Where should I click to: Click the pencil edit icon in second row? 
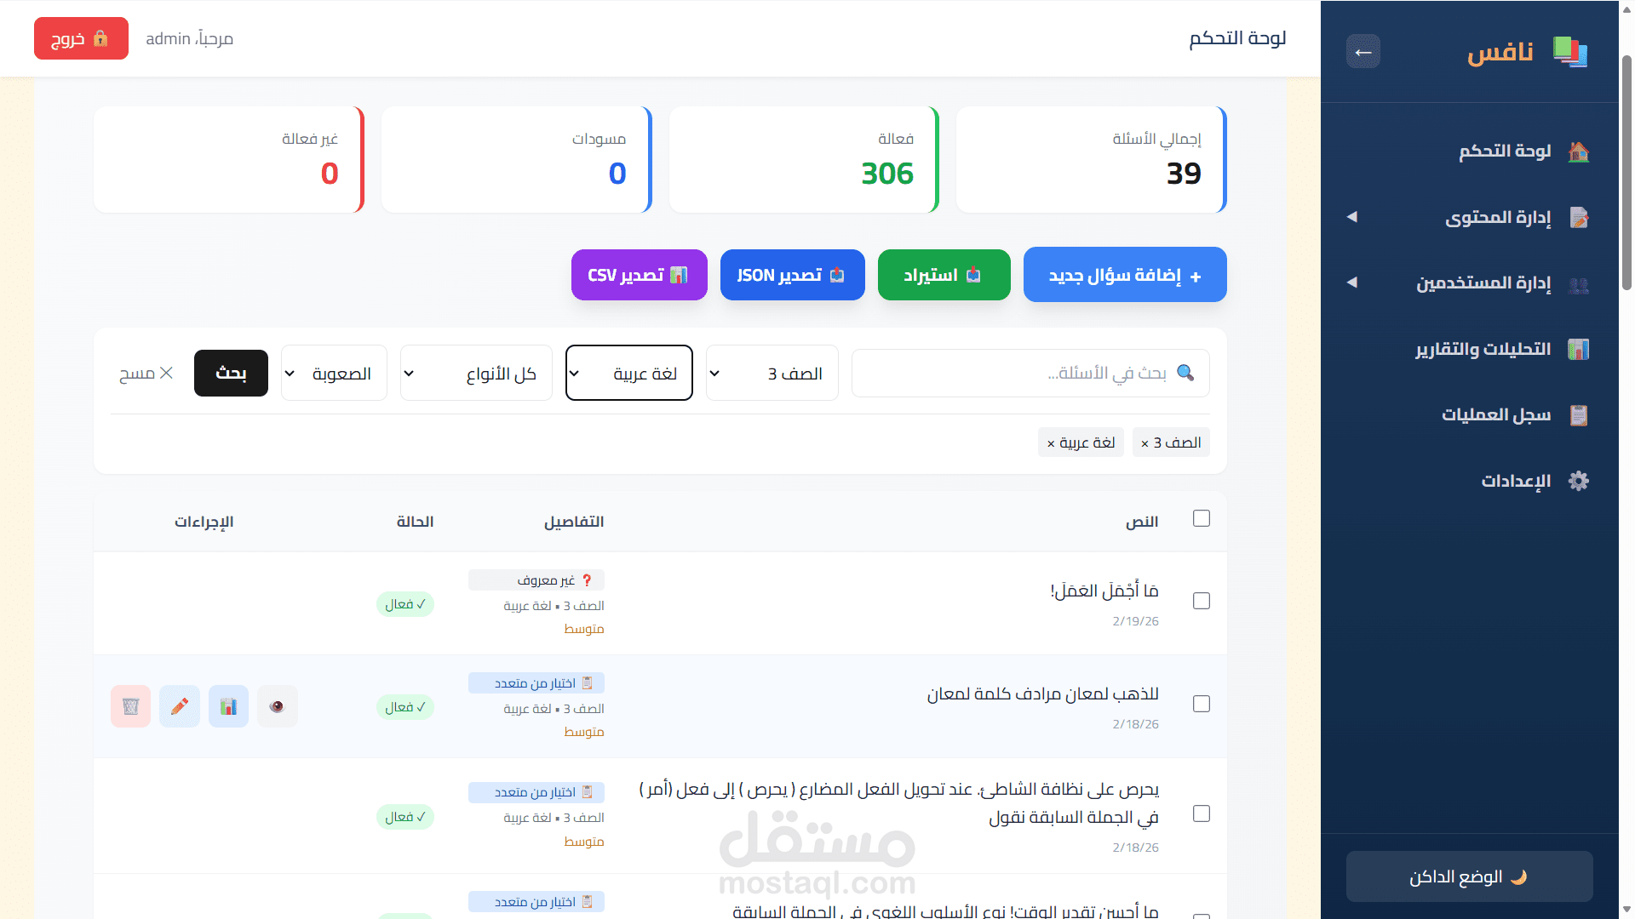(x=180, y=706)
